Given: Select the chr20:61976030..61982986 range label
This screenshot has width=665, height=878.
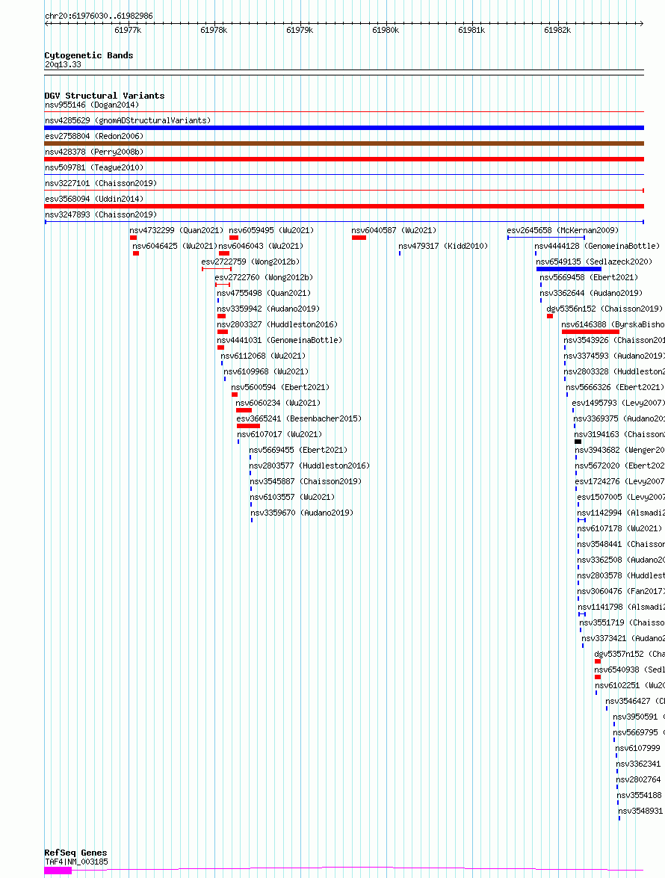Looking at the screenshot, I should (99, 16).
